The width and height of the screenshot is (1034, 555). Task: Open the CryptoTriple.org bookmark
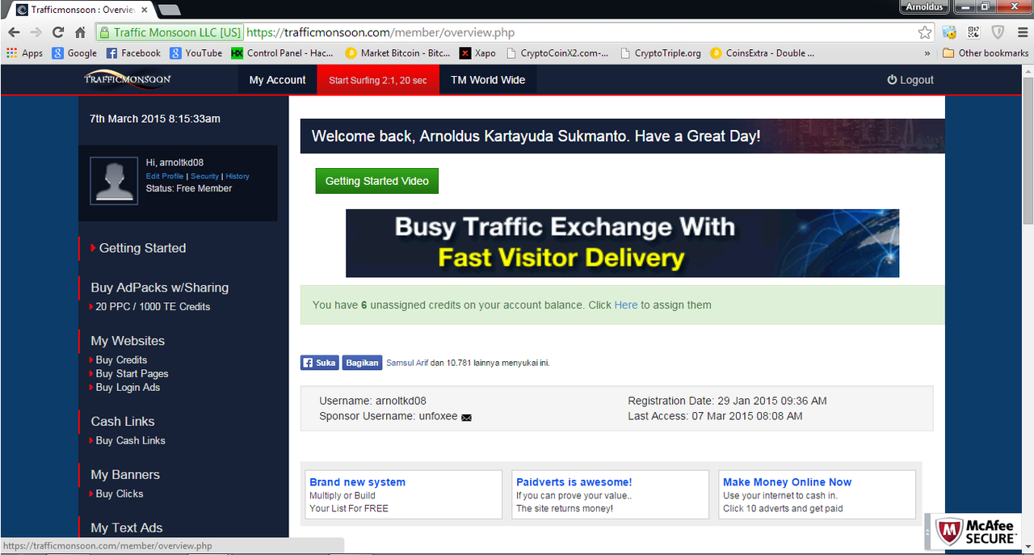click(x=661, y=53)
